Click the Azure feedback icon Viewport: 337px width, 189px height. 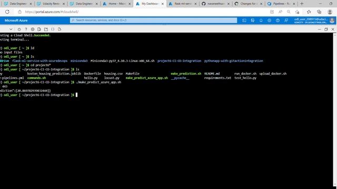coord(286,20)
